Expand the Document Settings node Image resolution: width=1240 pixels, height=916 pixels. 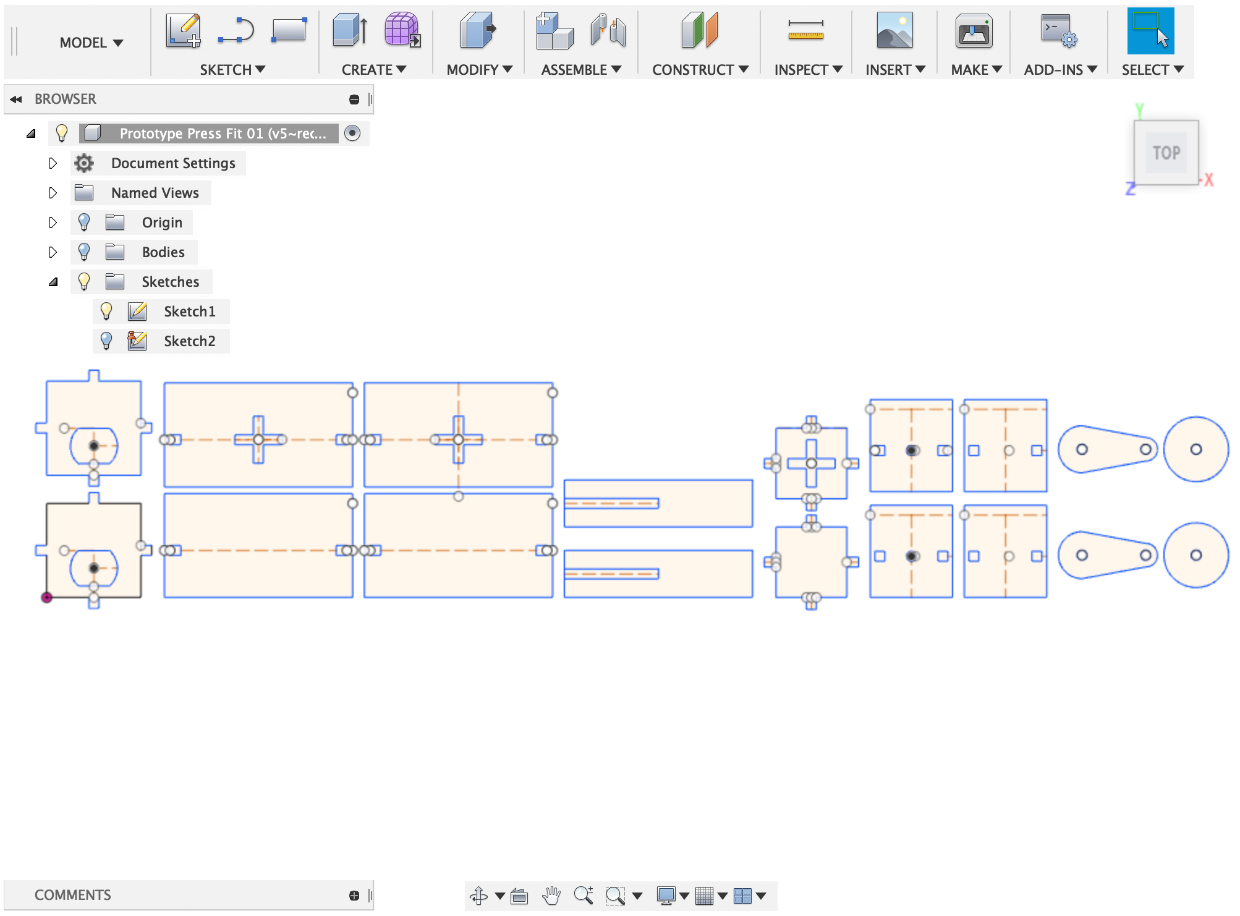coord(53,163)
